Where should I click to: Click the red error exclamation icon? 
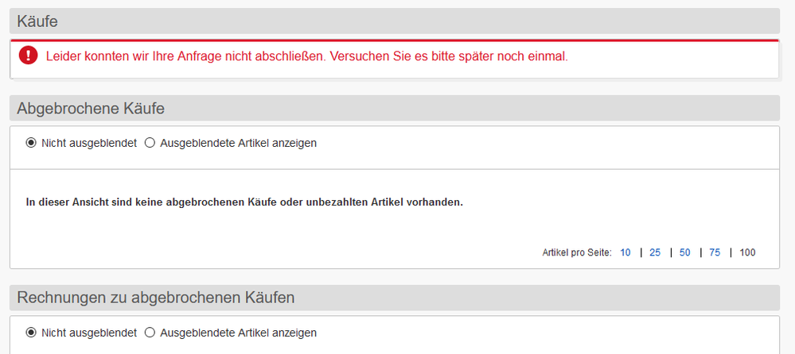(x=29, y=56)
